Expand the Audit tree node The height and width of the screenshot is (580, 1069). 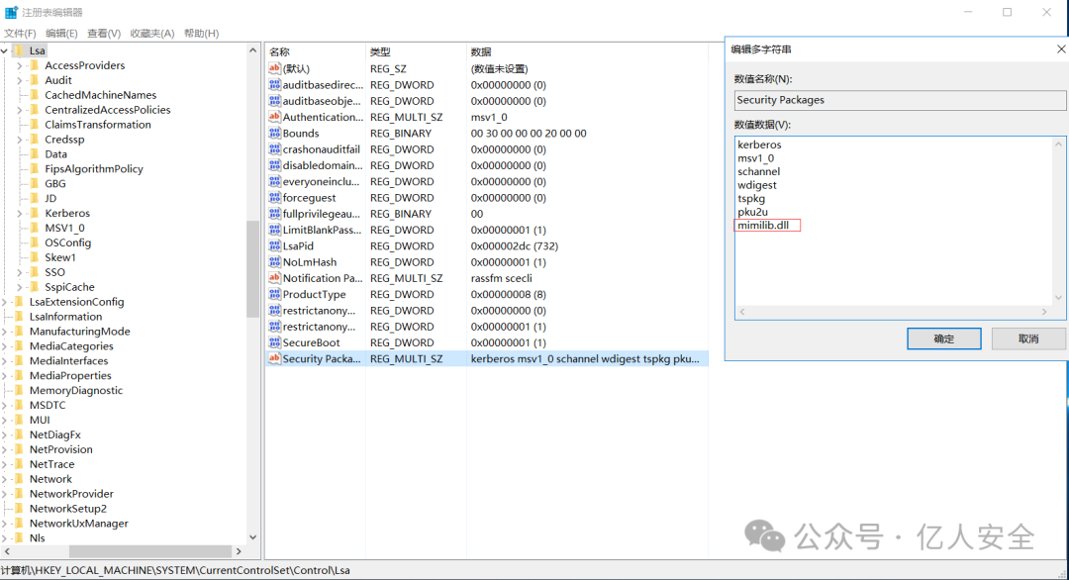[20, 80]
